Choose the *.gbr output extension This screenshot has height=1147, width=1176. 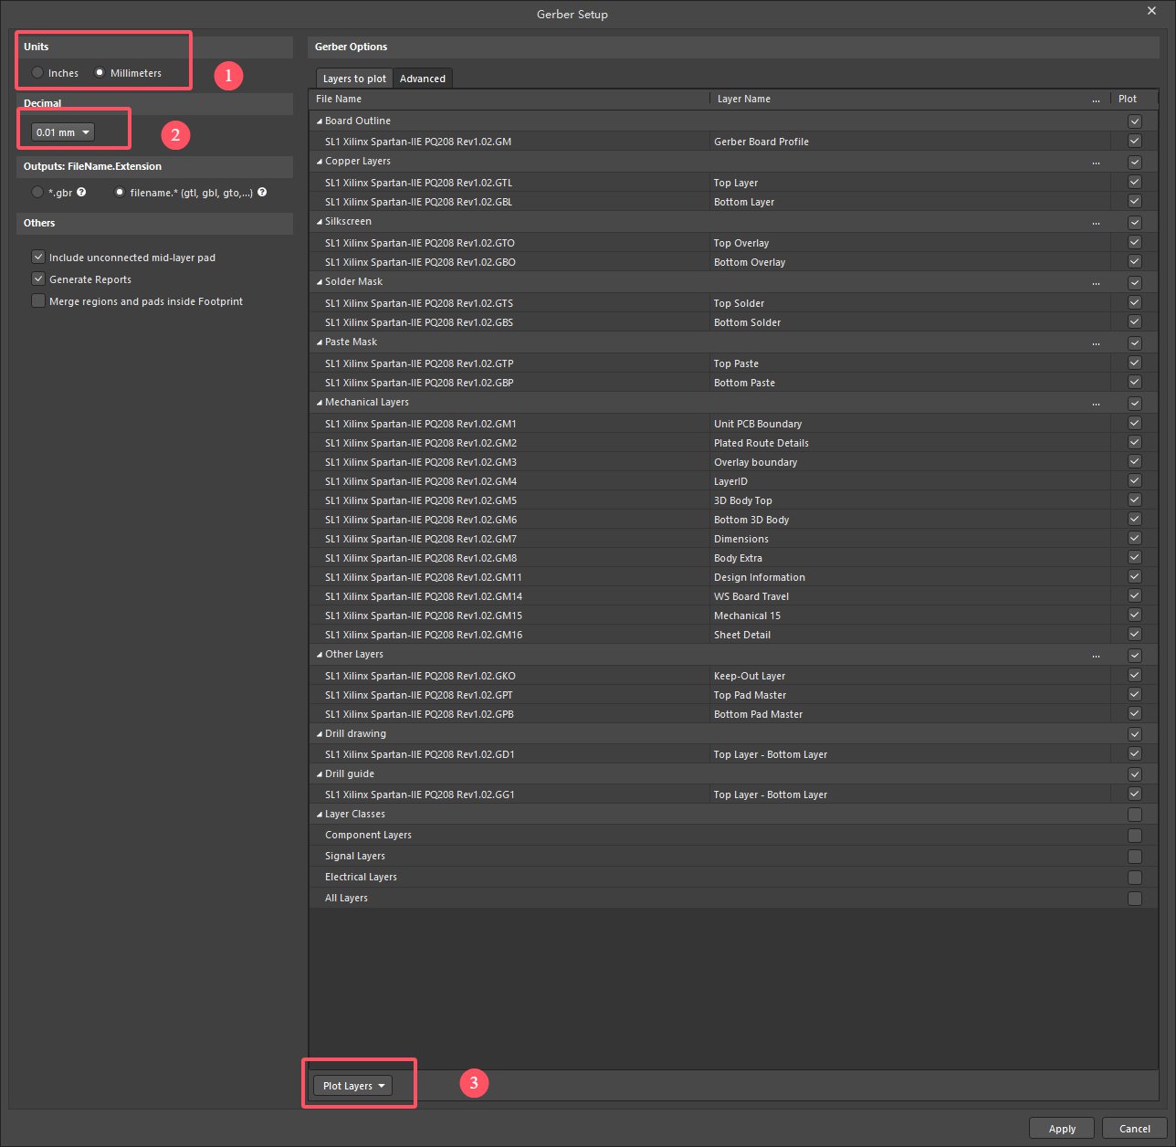tap(37, 193)
